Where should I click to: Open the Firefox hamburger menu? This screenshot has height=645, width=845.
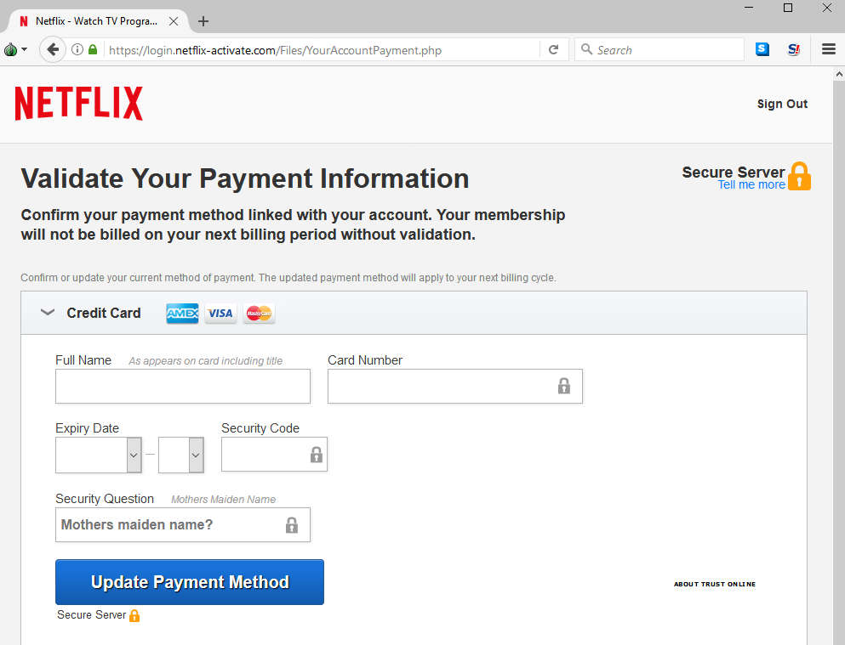[x=828, y=49]
